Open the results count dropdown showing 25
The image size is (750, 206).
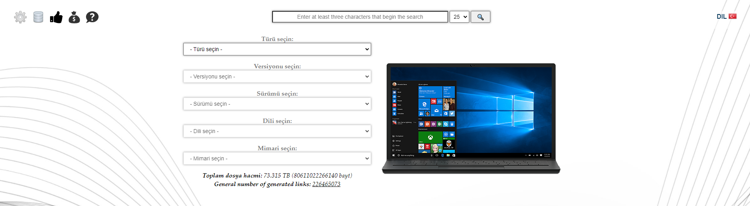459,17
